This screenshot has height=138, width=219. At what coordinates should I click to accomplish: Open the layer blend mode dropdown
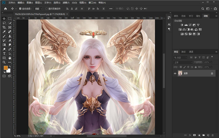pyautogui.click(x=183, y=62)
